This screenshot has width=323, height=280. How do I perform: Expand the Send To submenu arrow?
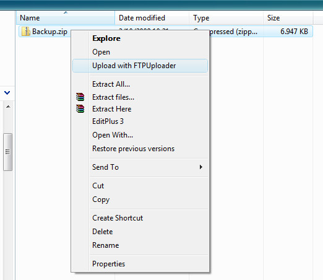(x=201, y=167)
